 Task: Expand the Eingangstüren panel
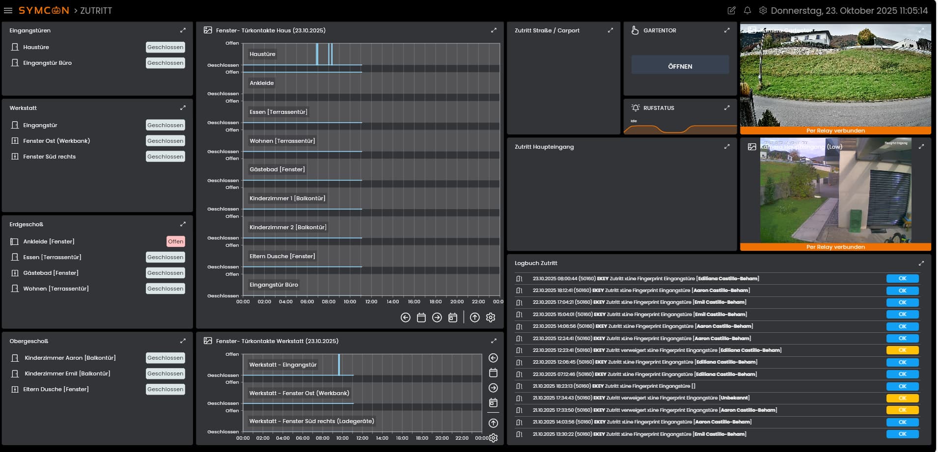point(183,30)
